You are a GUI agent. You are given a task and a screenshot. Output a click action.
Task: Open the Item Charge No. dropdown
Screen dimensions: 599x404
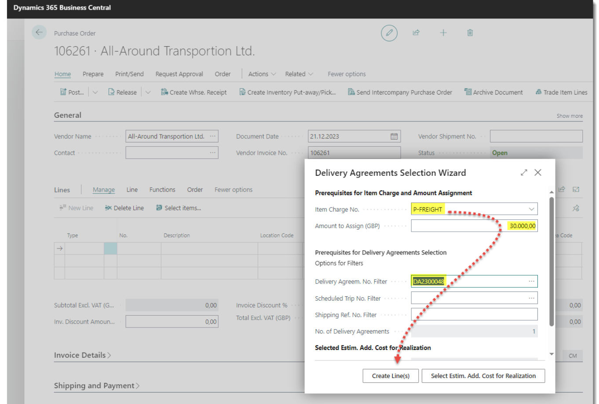(531, 209)
